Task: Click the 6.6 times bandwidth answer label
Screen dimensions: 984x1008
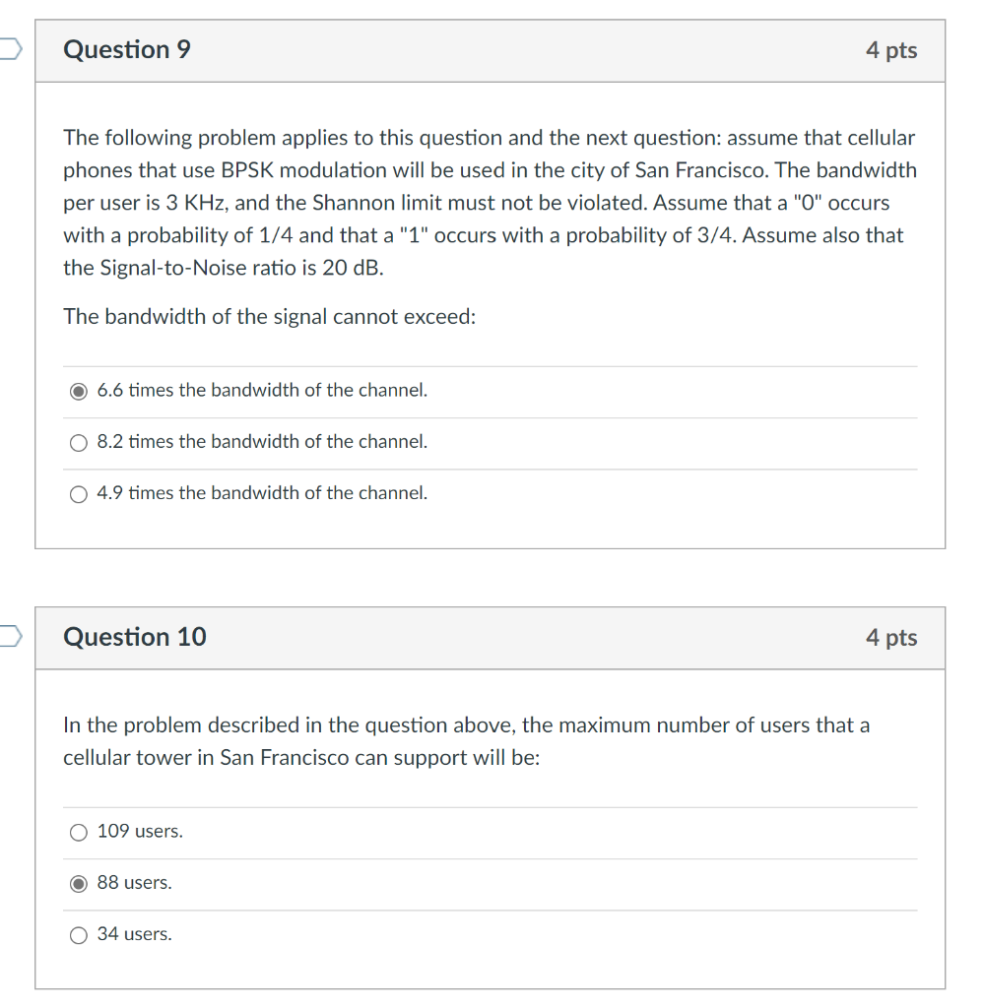Action: (x=261, y=390)
